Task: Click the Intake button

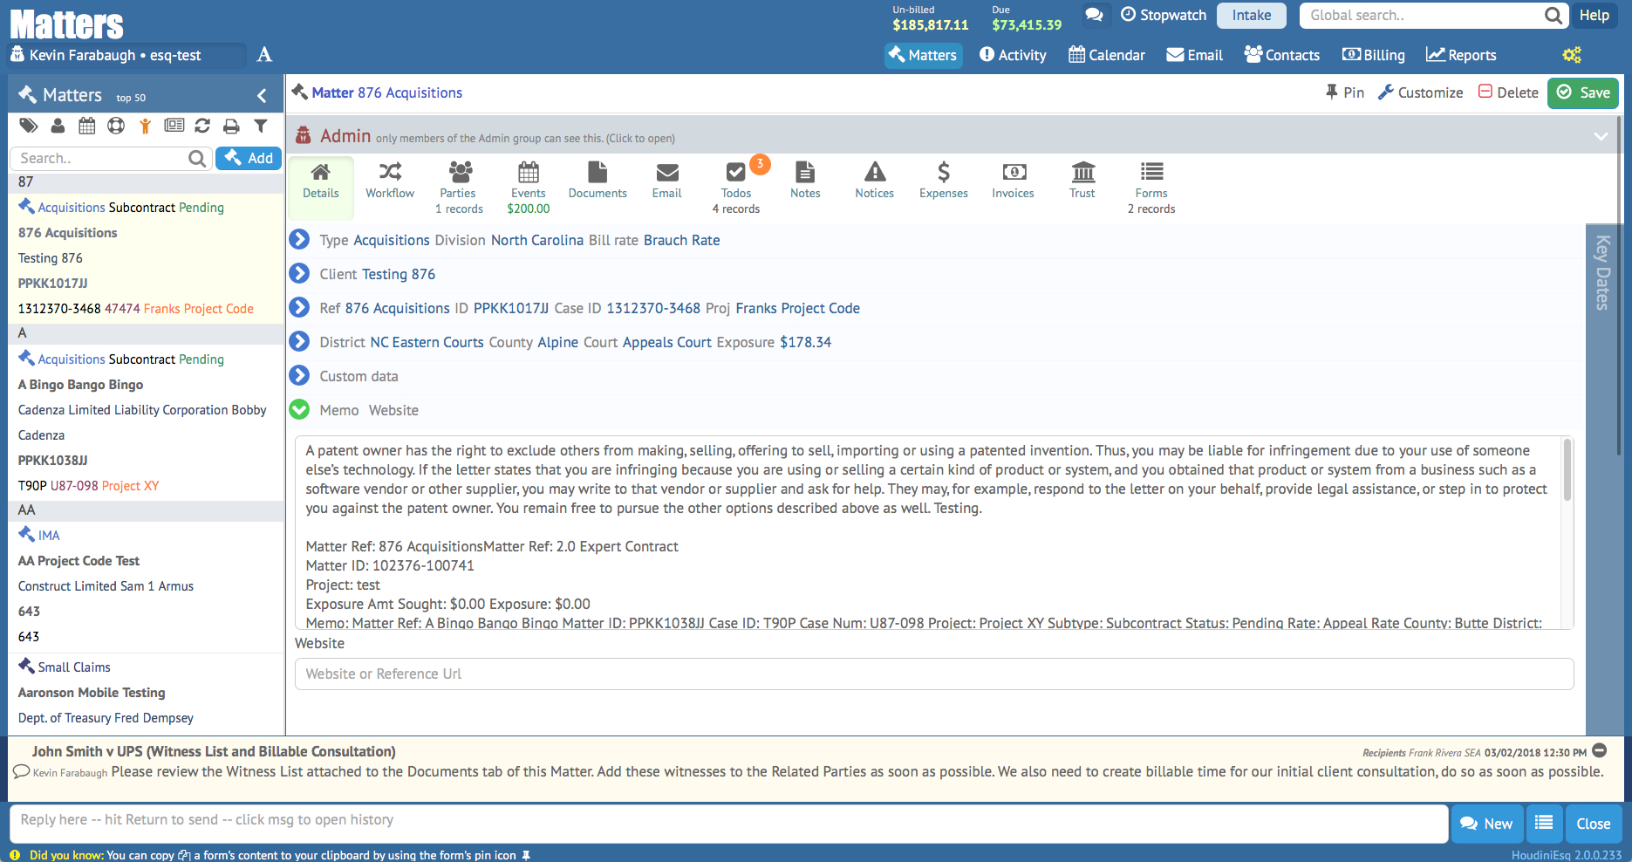Action: (x=1252, y=15)
